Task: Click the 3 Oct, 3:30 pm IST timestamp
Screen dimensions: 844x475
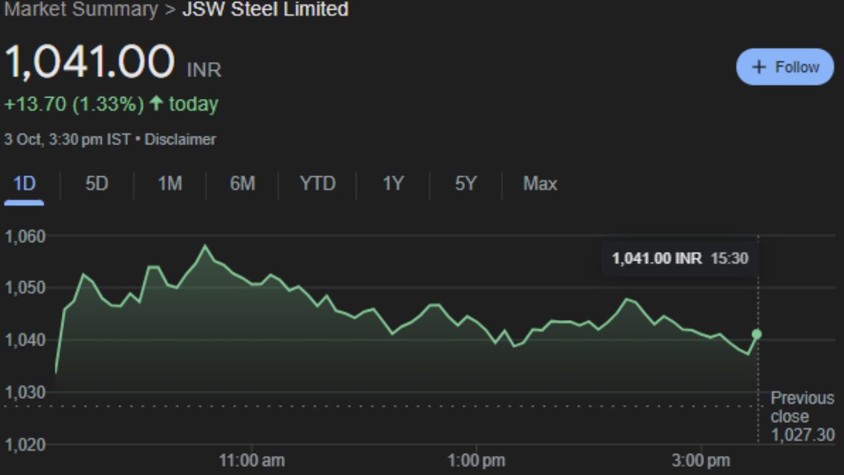Action: (x=67, y=140)
